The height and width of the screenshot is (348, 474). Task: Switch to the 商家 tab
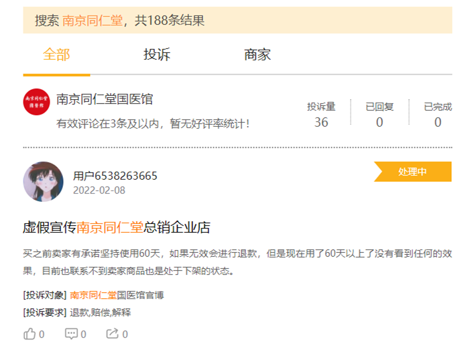tap(257, 55)
